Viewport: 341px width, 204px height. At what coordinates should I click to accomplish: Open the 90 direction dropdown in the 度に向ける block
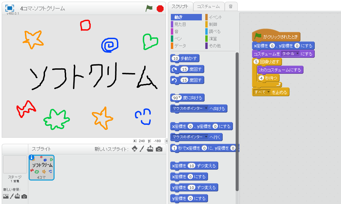(180, 98)
